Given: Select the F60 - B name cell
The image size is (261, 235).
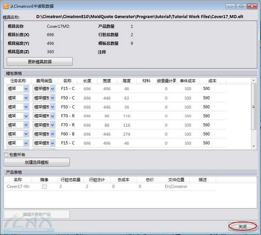Looking at the screenshot, I should pos(67,134).
